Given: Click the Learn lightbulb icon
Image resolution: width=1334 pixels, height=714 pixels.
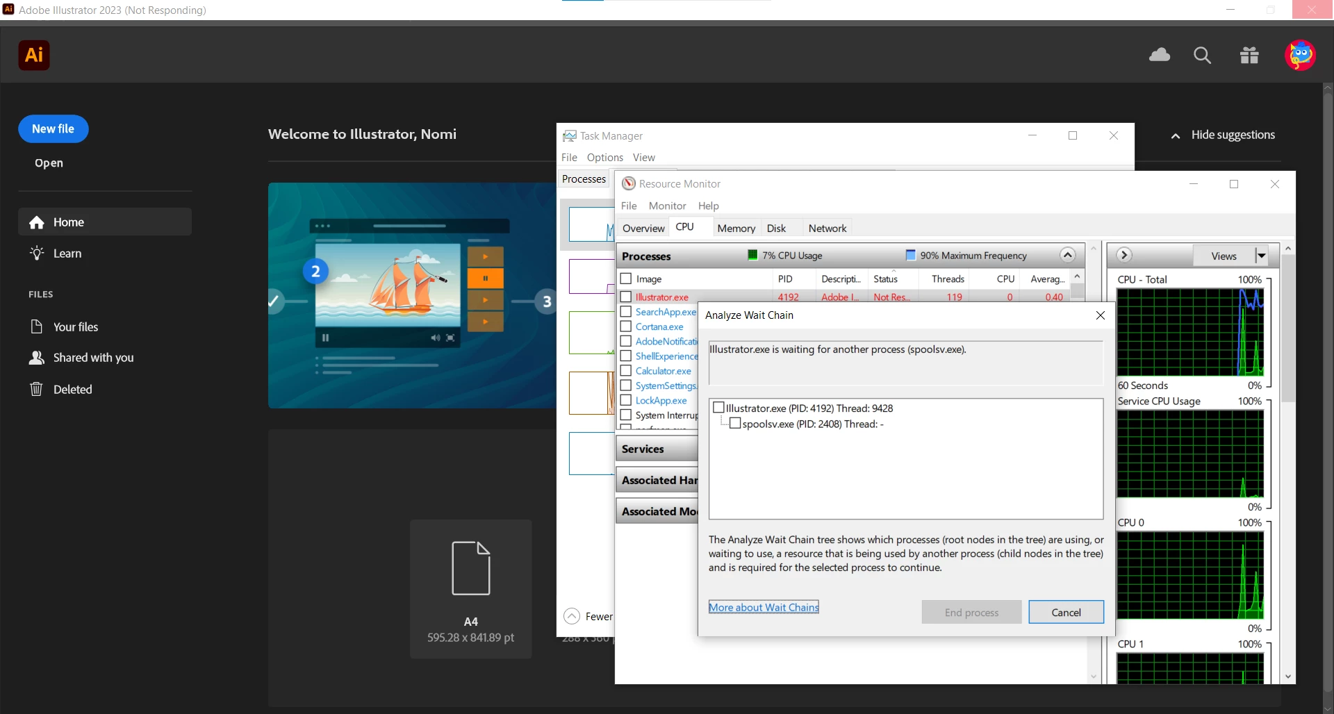Looking at the screenshot, I should coord(37,254).
